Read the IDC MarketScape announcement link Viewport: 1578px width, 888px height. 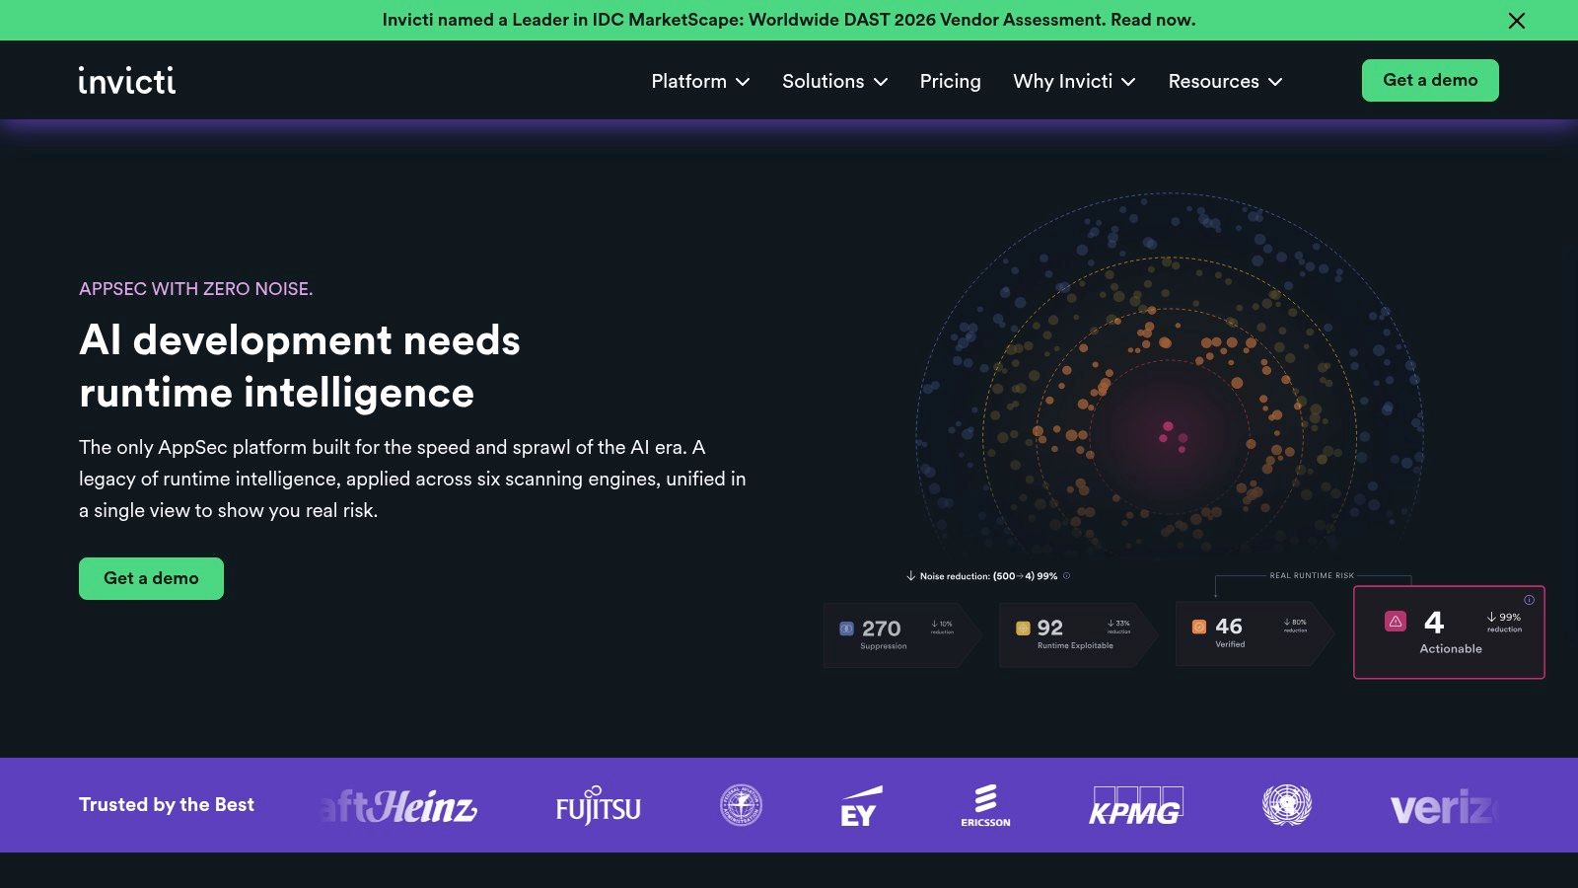[x=789, y=20]
